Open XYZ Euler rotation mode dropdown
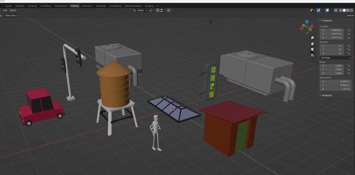This screenshot has height=175, width=355. (x=336, y=58)
